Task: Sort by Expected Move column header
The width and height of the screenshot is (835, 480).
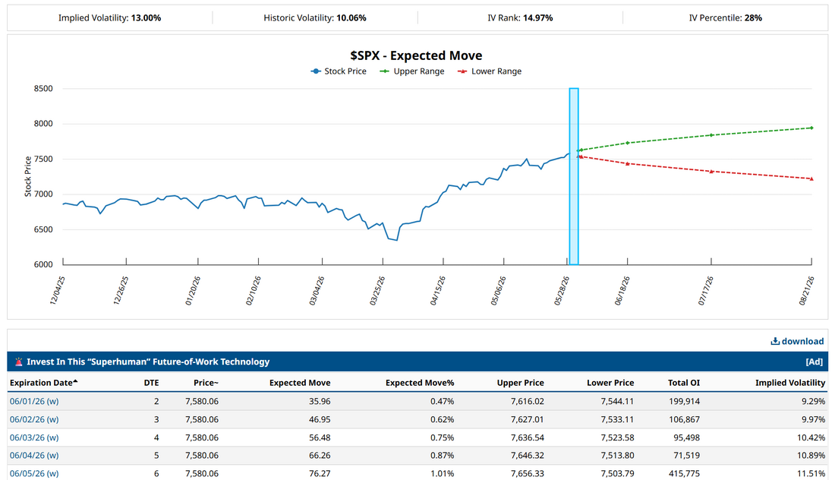Action: coord(300,383)
